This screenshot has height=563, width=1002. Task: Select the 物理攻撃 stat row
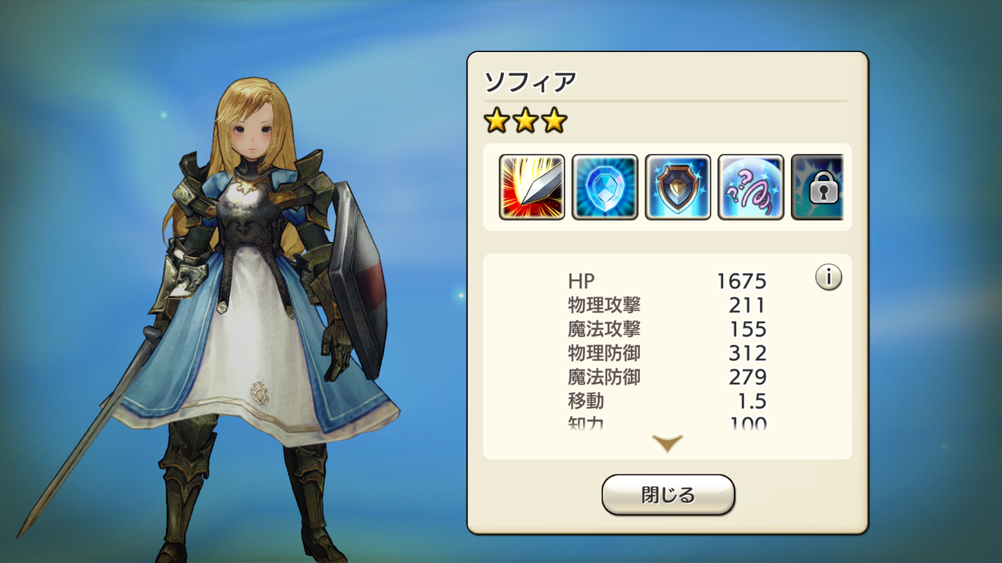[x=667, y=305]
